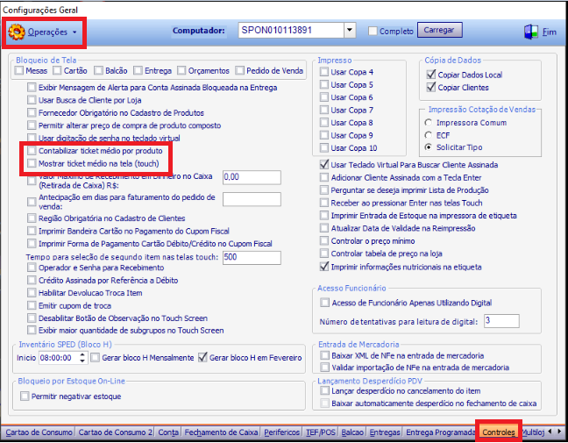Check Baixar XML de NFe na entrada
The image size is (568, 443).
[325, 355]
